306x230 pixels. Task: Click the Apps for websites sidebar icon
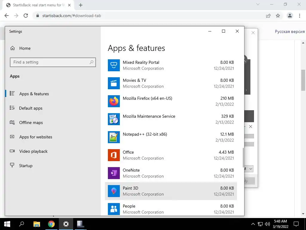click(x=12, y=137)
